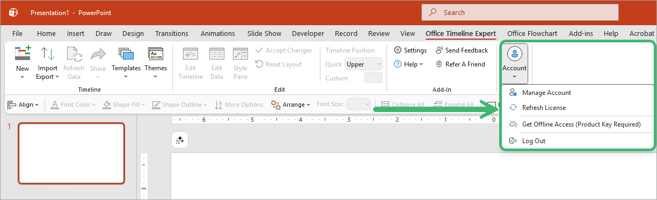Expand the Help dropdown
The width and height of the screenshot is (657, 200).
[408, 64]
